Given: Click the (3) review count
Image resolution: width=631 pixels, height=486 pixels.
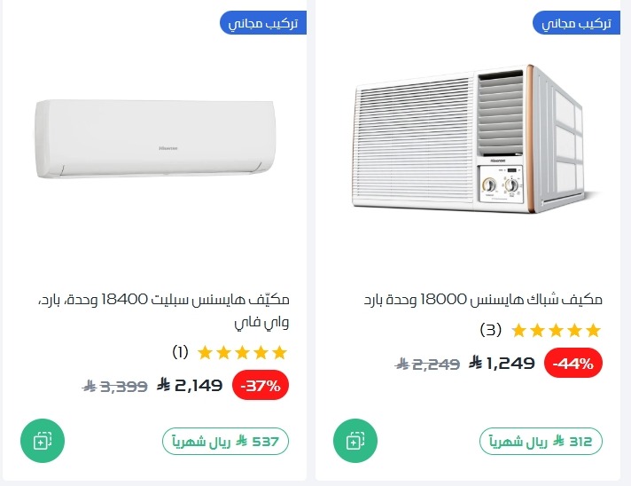Looking at the screenshot, I should point(490,331).
